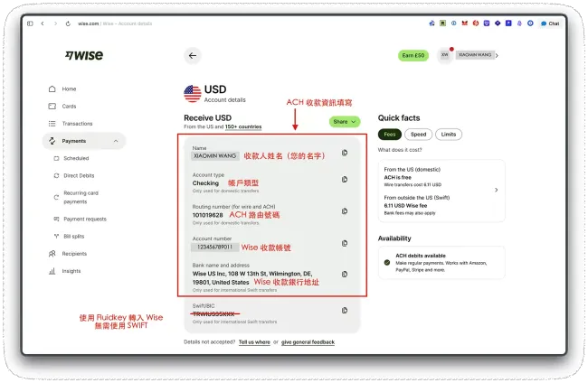Viewport: 588px width, 383px height.
Task: Open the MetaMask fox extension
Action: [465, 23]
